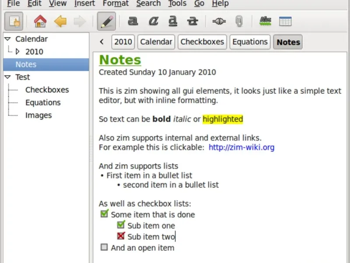
Task: Go back with the yellow left arrow
Action: click(x=60, y=21)
